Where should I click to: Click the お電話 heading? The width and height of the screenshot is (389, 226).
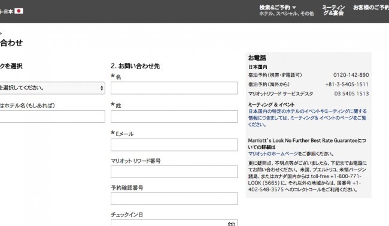[x=257, y=58]
